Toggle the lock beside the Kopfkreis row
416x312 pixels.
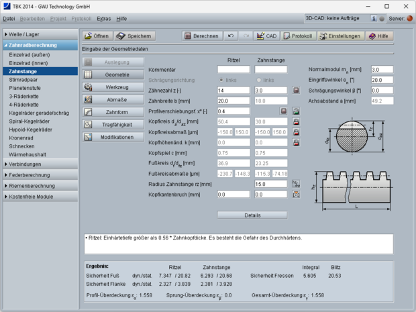coord(297,121)
